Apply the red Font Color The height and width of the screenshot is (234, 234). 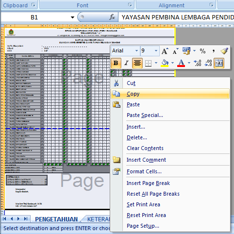181,63
